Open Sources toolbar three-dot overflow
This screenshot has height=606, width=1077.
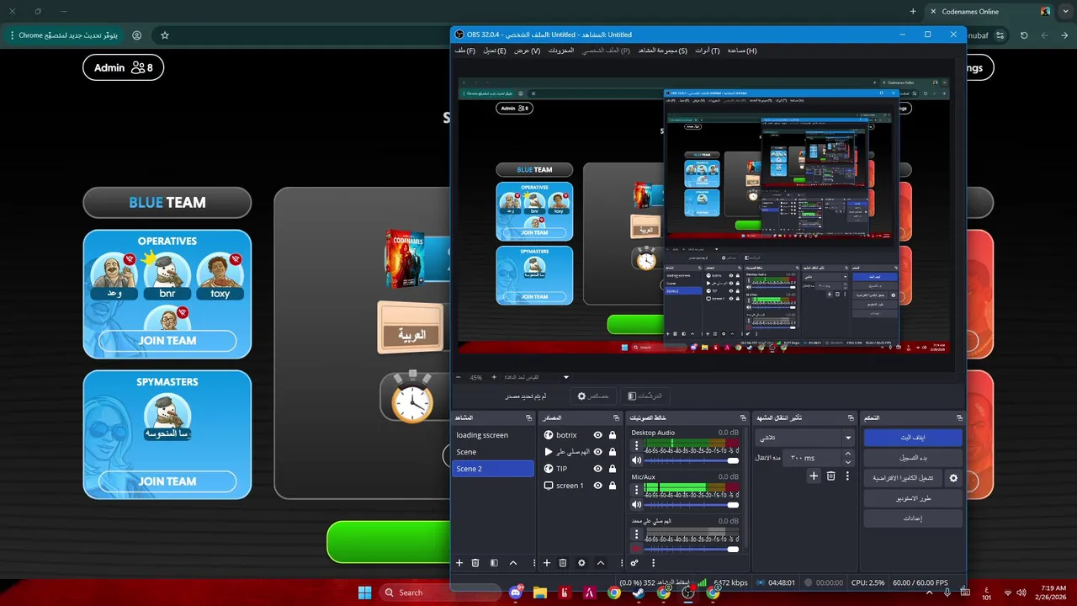coord(621,562)
